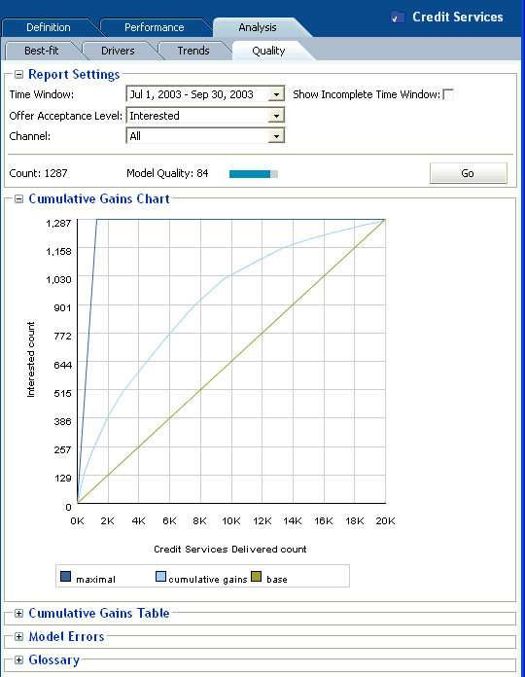This screenshot has width=525, height=677.
Task: Click the Credit Services title text
Action: point(458,17)
